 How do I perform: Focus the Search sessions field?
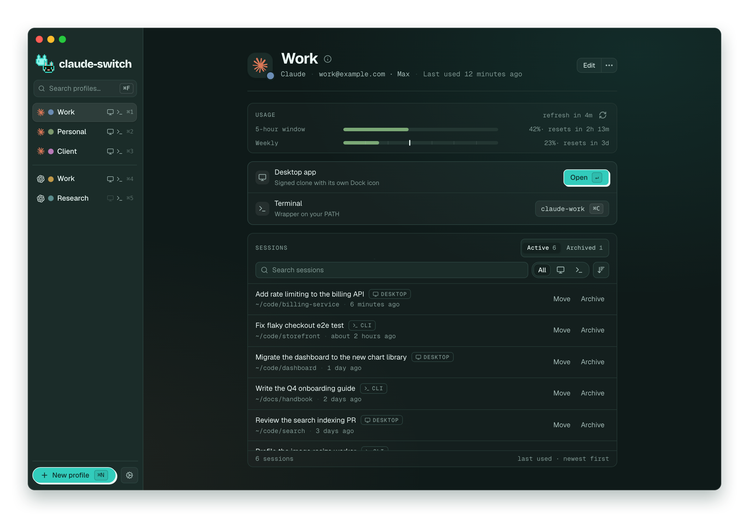pyautogui.click(x=392, y=270)
